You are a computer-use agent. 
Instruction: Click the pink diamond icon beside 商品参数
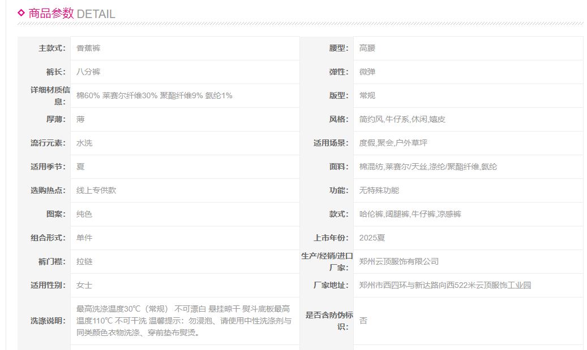pyautogui.click(x=22, y=12)
